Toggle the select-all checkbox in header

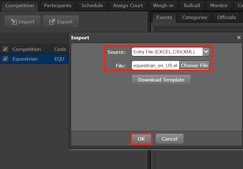pyautogui.click(x=5, y=49)
